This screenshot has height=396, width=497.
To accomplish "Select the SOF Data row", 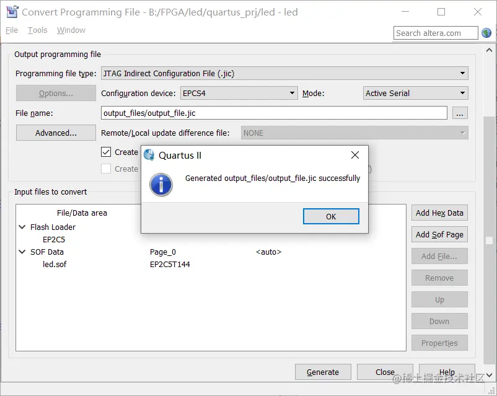I will click(x=47, y=252).
